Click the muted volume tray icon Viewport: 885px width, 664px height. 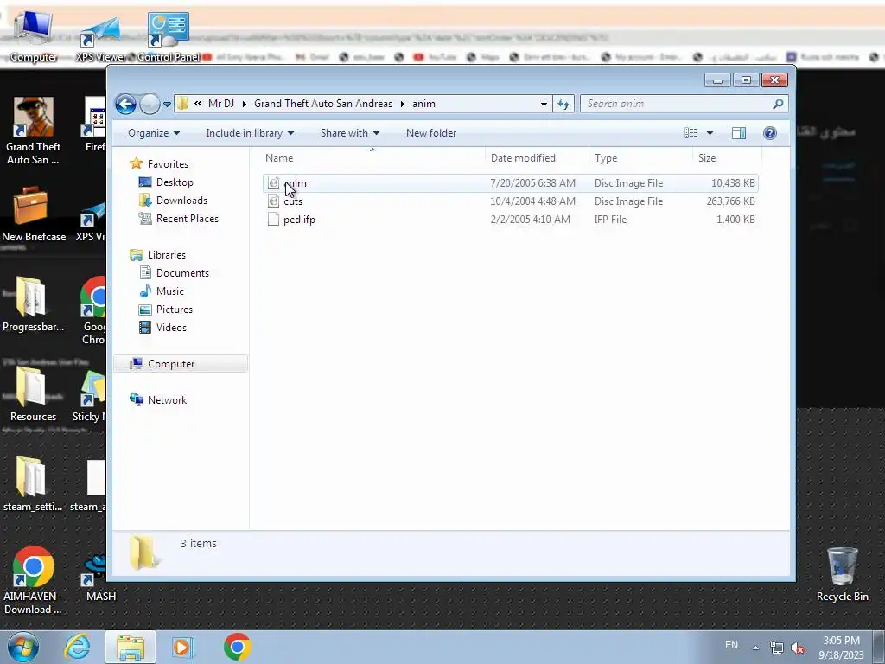(798, 648)
